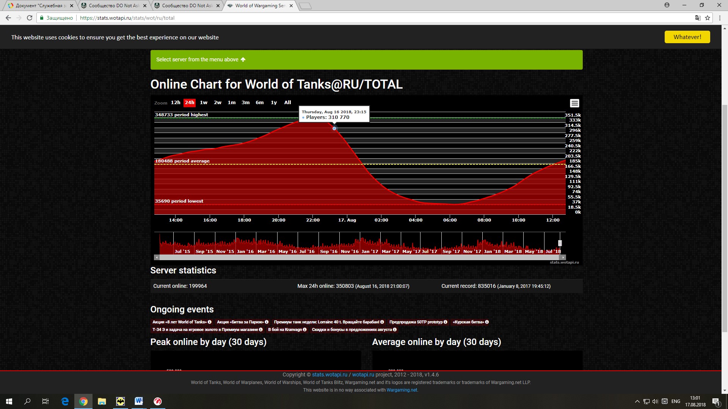Open Windows search magnifier on taskbar
The width and height of the screenshot is (728, 409).
click(27, 401)
